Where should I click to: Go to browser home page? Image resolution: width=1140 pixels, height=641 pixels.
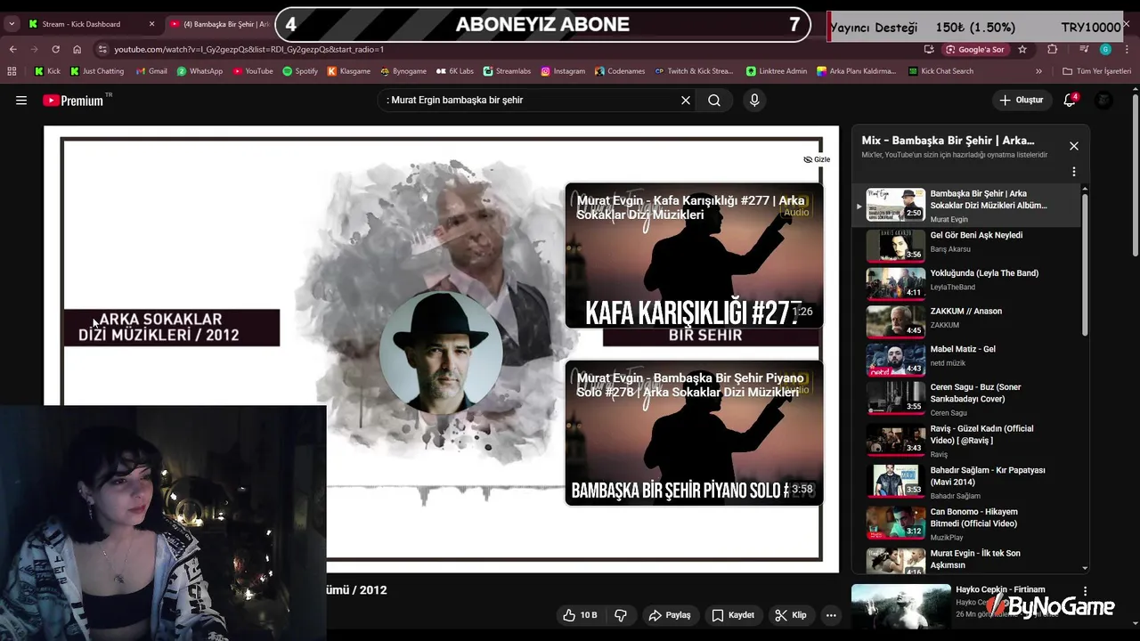click(x=77, y=50)
